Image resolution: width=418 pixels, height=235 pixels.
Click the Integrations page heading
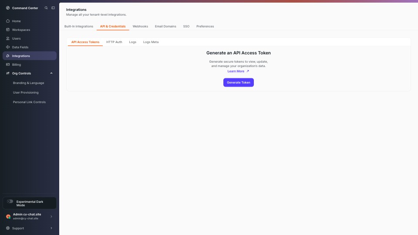[76, 10]
